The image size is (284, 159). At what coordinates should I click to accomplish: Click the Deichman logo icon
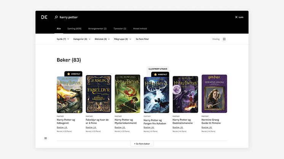coord(44,17)
